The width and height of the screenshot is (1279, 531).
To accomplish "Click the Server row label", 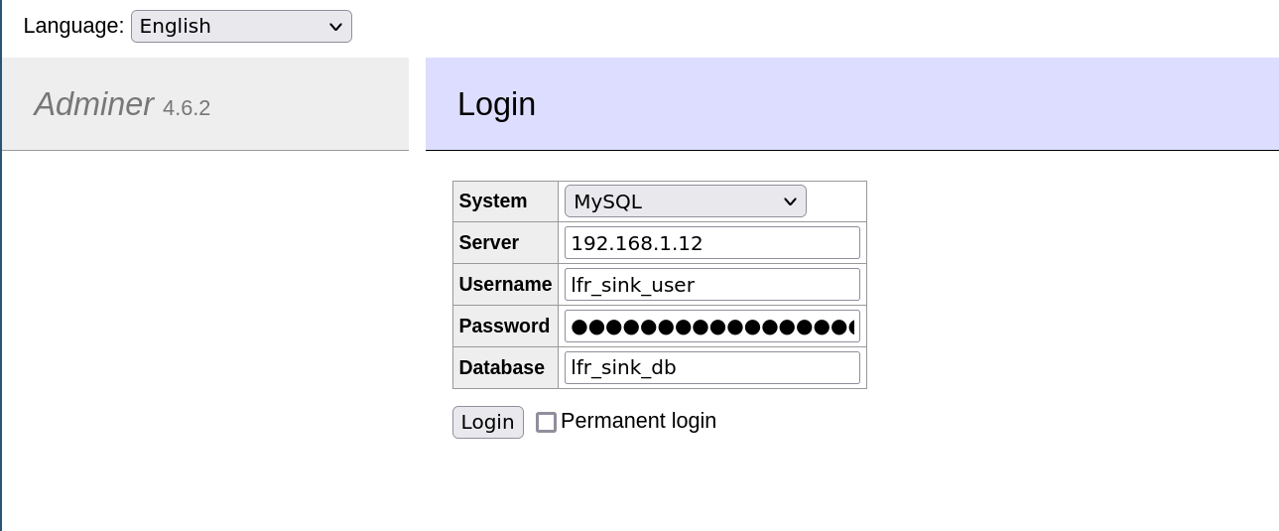I will pyautogui.click(x=488, y=243).
